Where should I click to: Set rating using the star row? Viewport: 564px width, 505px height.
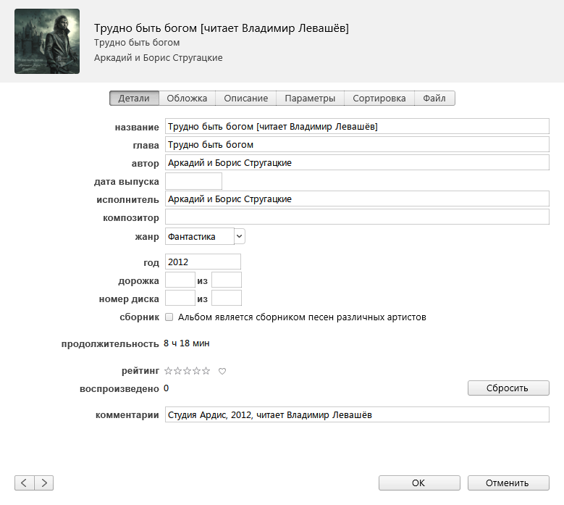[x=187, y=371]
